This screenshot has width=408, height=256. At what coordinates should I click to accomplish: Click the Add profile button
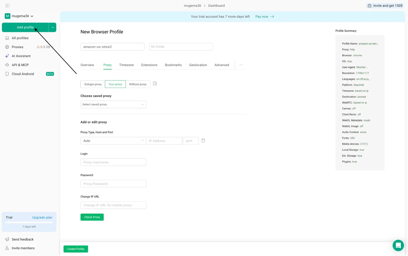click(25, 27)
